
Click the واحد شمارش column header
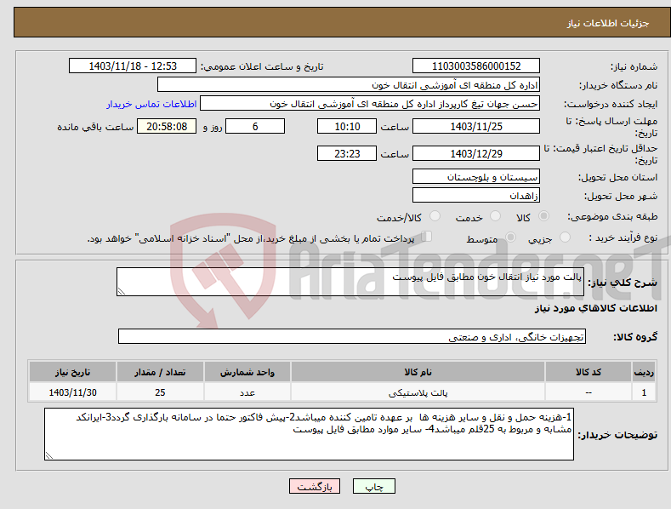(247, 372)
